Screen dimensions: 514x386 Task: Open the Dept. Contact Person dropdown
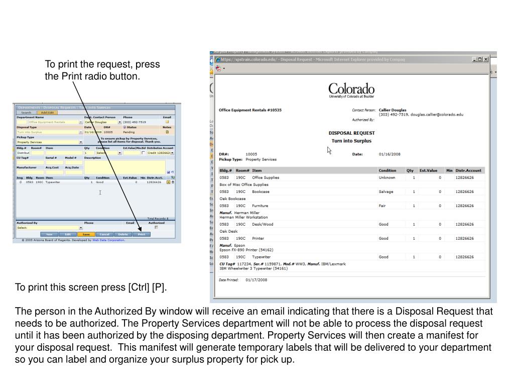119,122
